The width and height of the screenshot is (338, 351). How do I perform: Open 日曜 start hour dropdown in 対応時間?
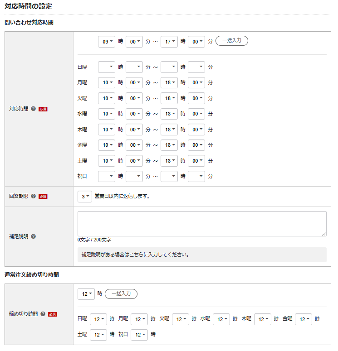tap(107, 67)
